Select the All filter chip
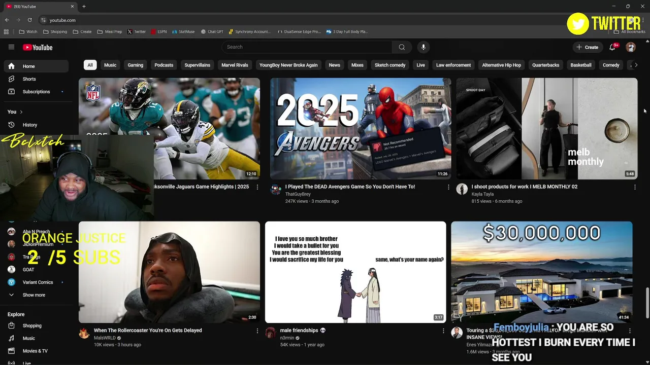The height and width of the screenshot is (365, 650). (x=90, y=65)
